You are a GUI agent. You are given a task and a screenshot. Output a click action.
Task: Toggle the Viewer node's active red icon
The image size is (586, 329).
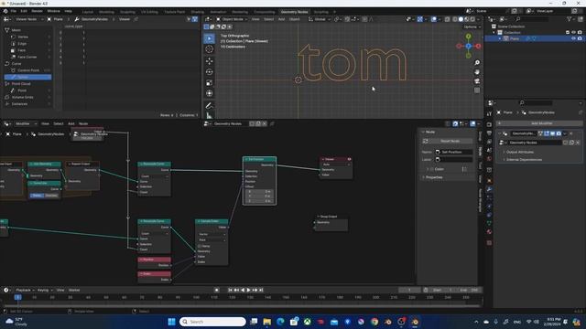pyautogui.click(x=349, y=159)
